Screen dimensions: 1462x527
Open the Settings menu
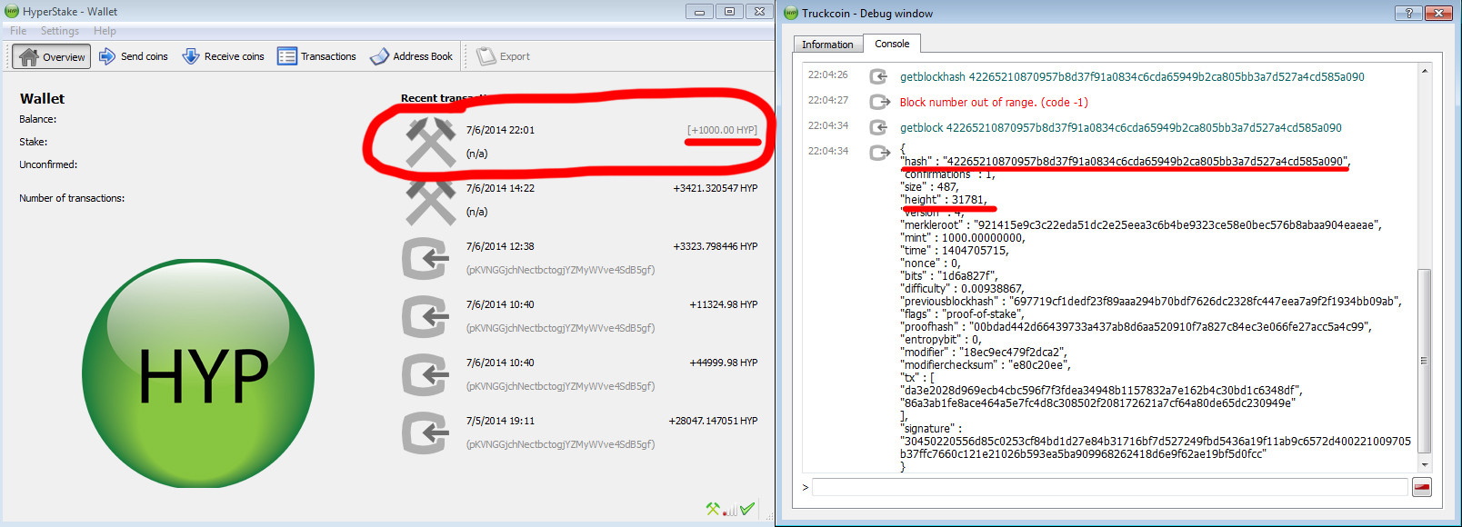tap(60, 31)
